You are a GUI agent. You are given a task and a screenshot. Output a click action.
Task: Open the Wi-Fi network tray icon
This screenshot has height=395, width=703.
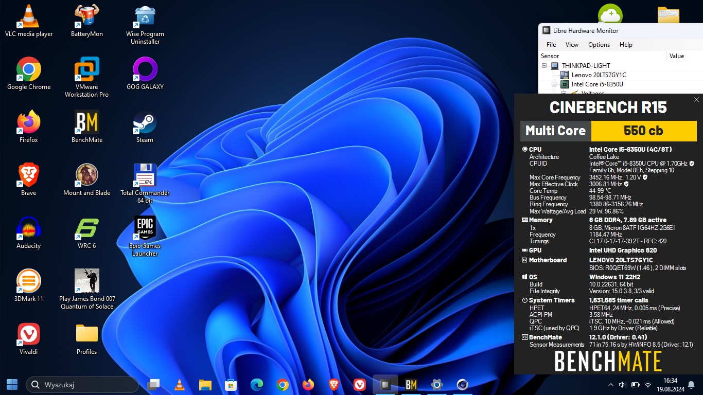point(648,385)
